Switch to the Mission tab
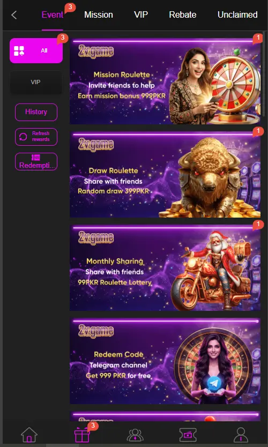268x447 pixels. click(99, 15)
